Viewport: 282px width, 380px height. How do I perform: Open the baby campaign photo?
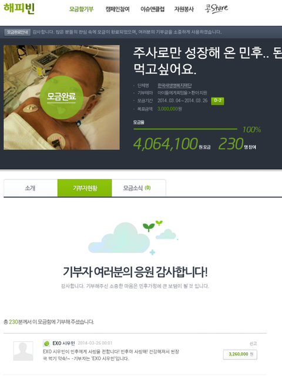click(x=62, y=97)
